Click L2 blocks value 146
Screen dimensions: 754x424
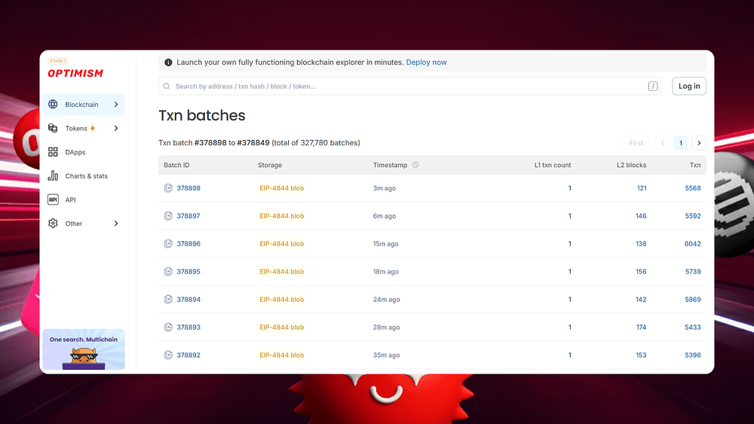pos(641,216)
